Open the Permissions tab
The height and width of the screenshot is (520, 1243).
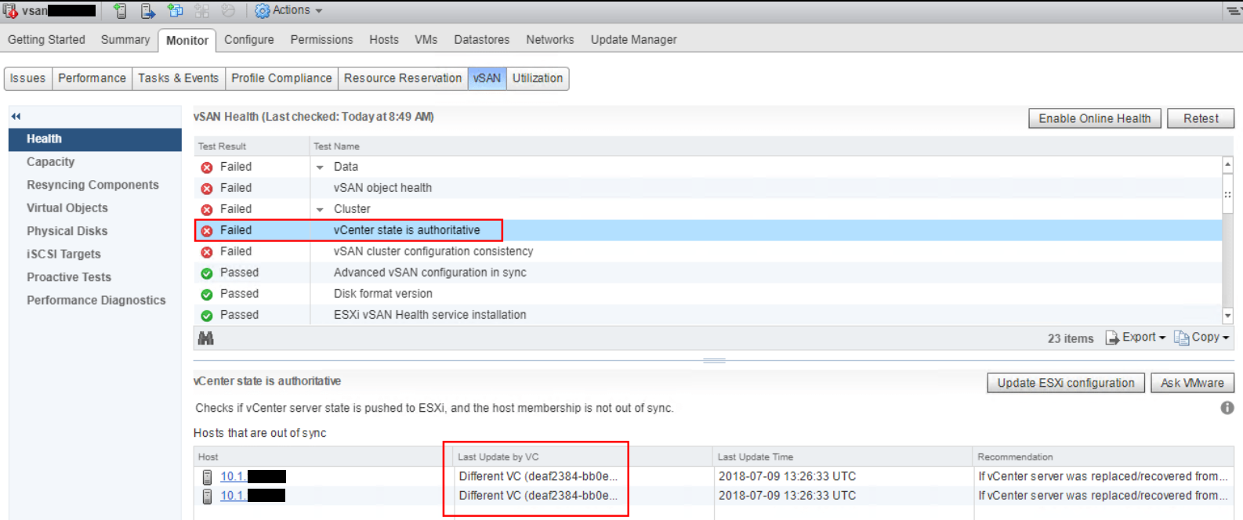pyautogui.click(x=321, y=40)
